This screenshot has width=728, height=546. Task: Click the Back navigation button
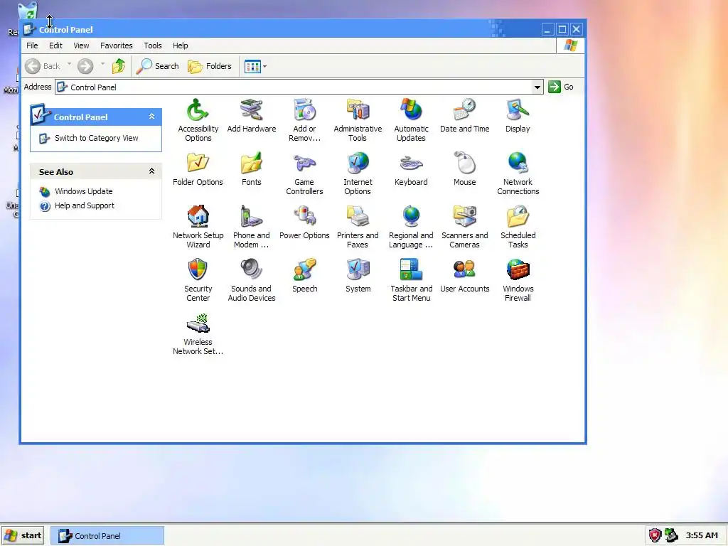click(x=42, y=66)
